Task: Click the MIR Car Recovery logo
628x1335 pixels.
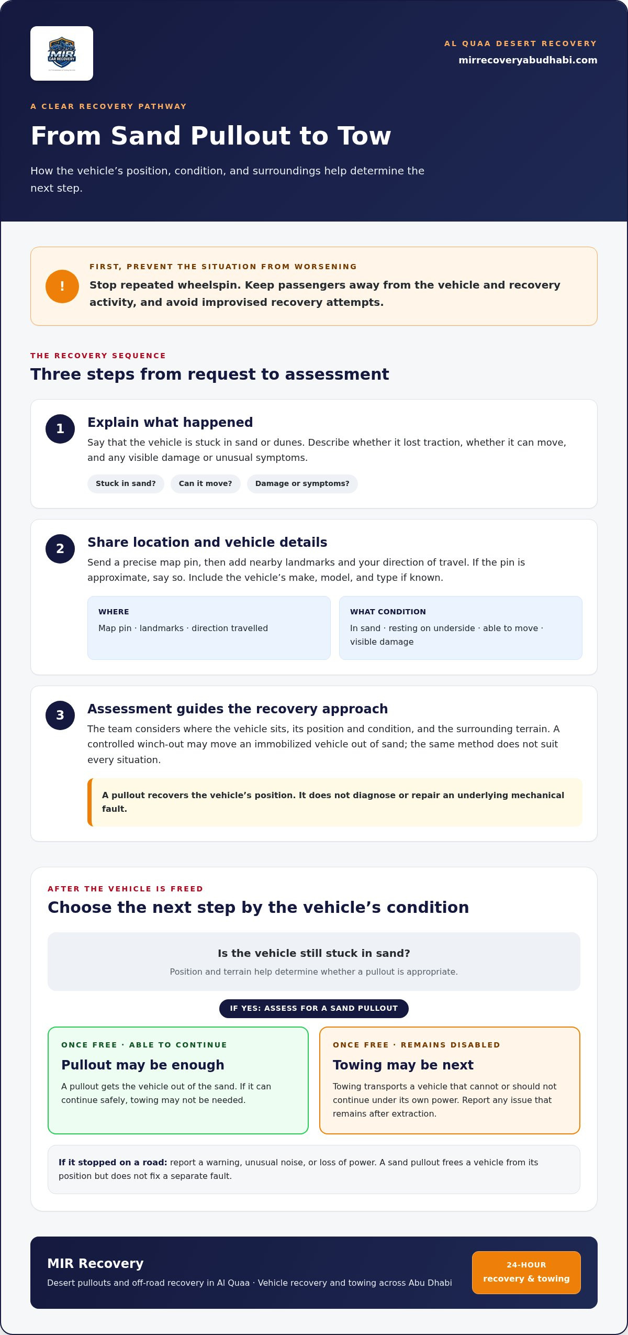Action: (x=62, y=53)
